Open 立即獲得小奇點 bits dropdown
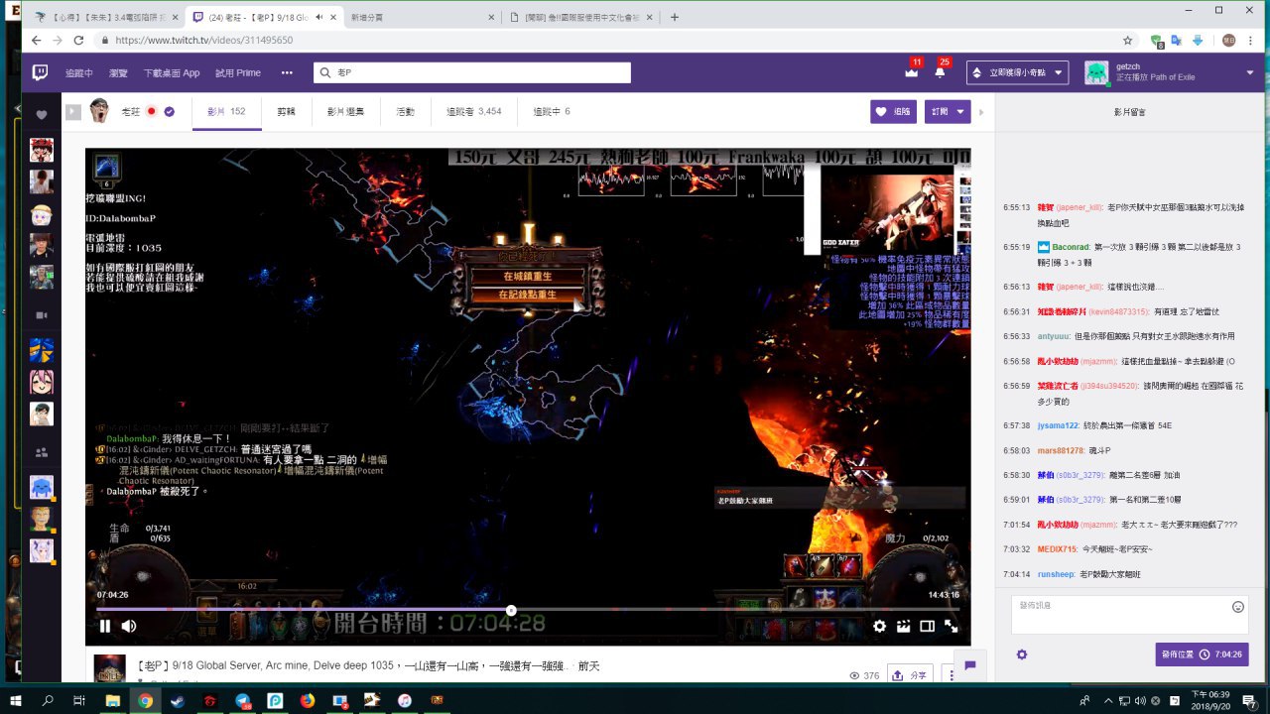The image size is (1270, 714). (1017, 72)
